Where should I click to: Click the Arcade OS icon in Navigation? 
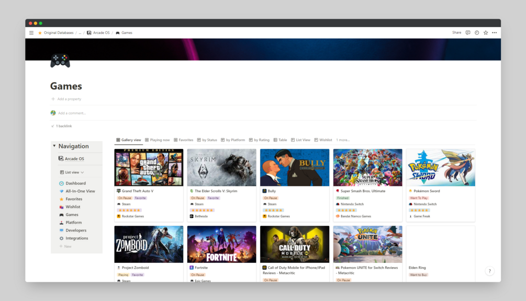pos(61,158)
